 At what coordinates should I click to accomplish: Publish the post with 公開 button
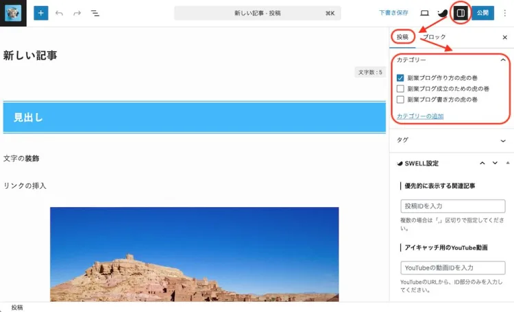point(482,13)
